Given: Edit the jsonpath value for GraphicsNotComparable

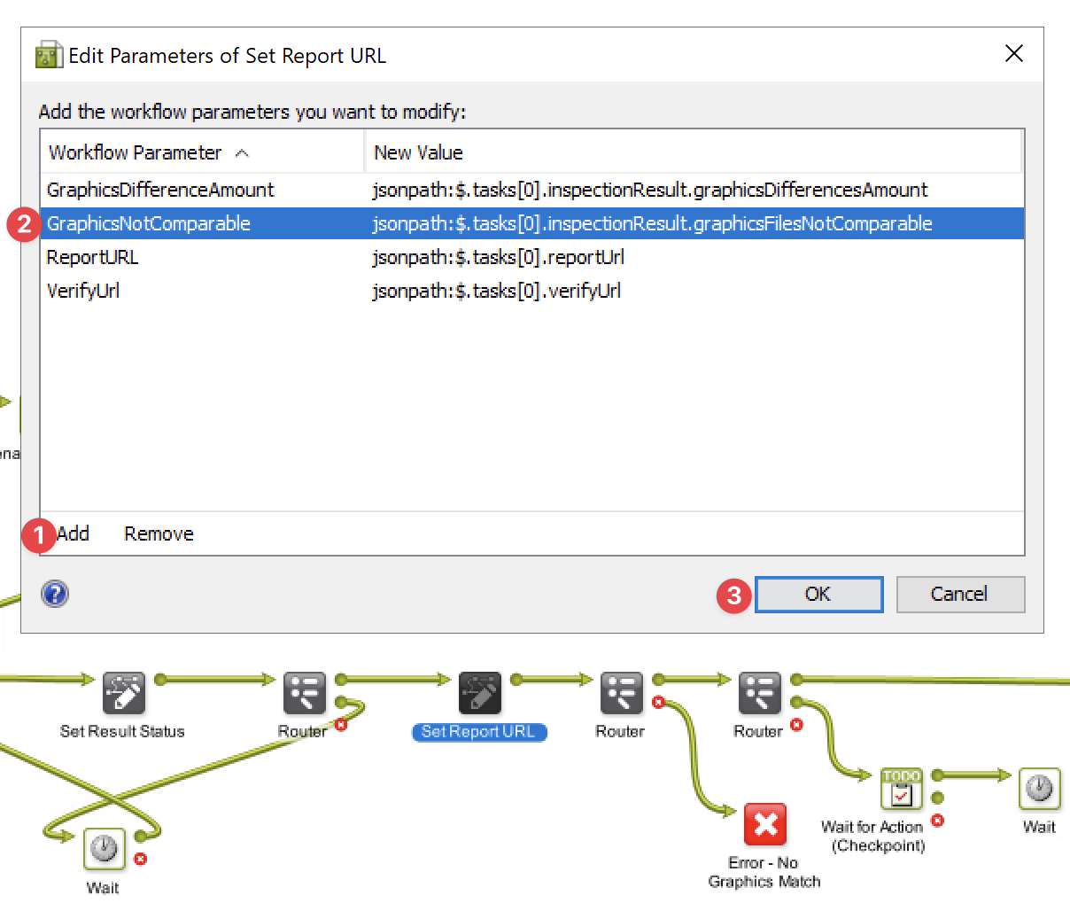Looking at the screenshot, I should pyautogui.click(x=652, y=223).
